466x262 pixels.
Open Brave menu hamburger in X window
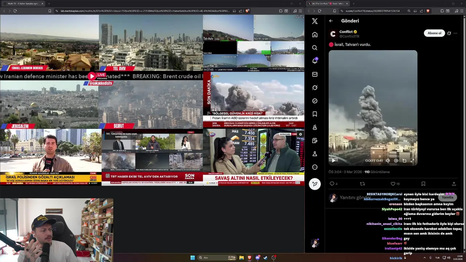pos(461,11)
